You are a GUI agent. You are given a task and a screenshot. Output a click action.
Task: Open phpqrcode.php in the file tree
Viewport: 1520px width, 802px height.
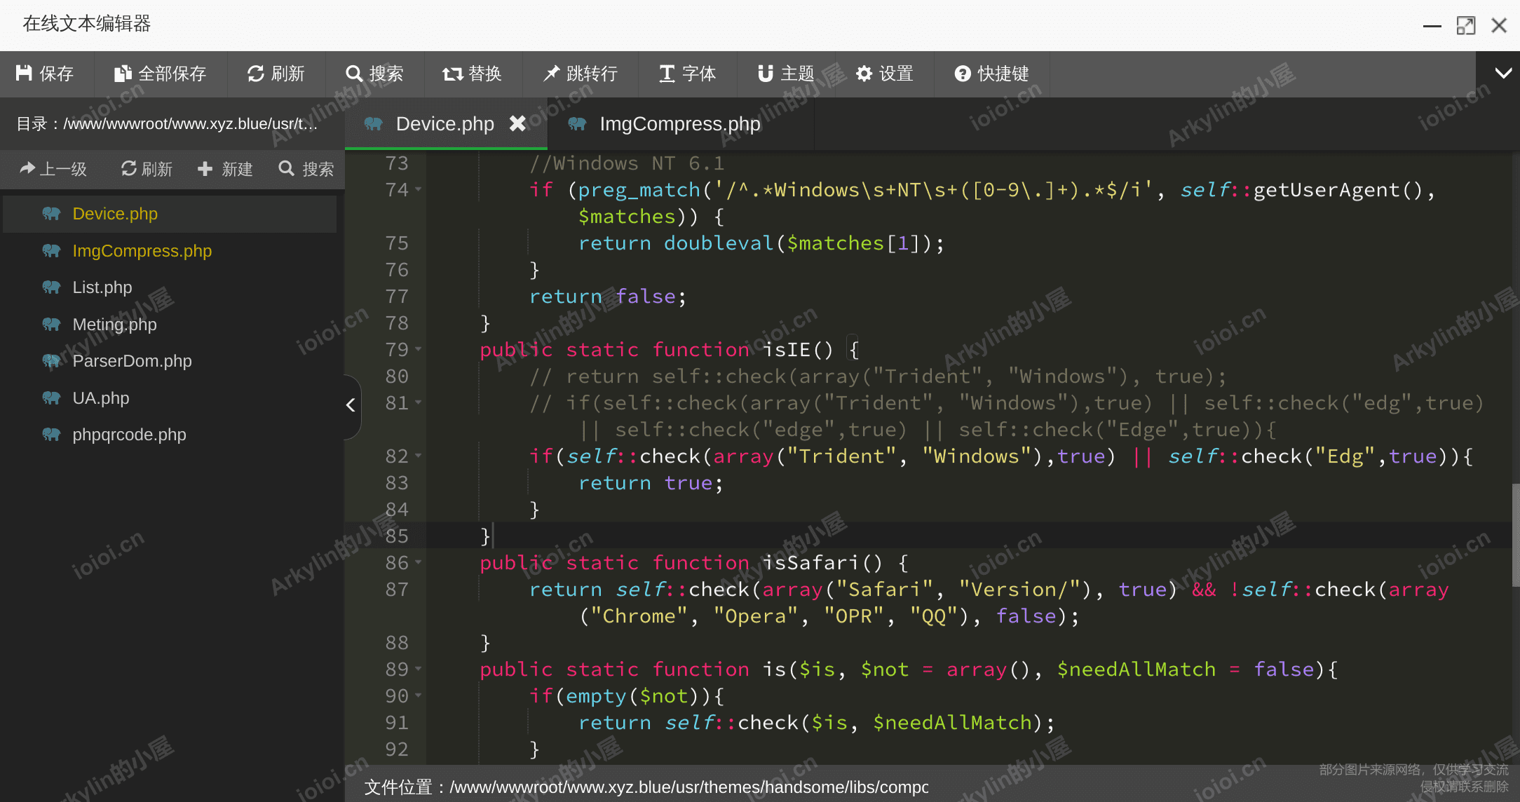(x=170, y=435)
